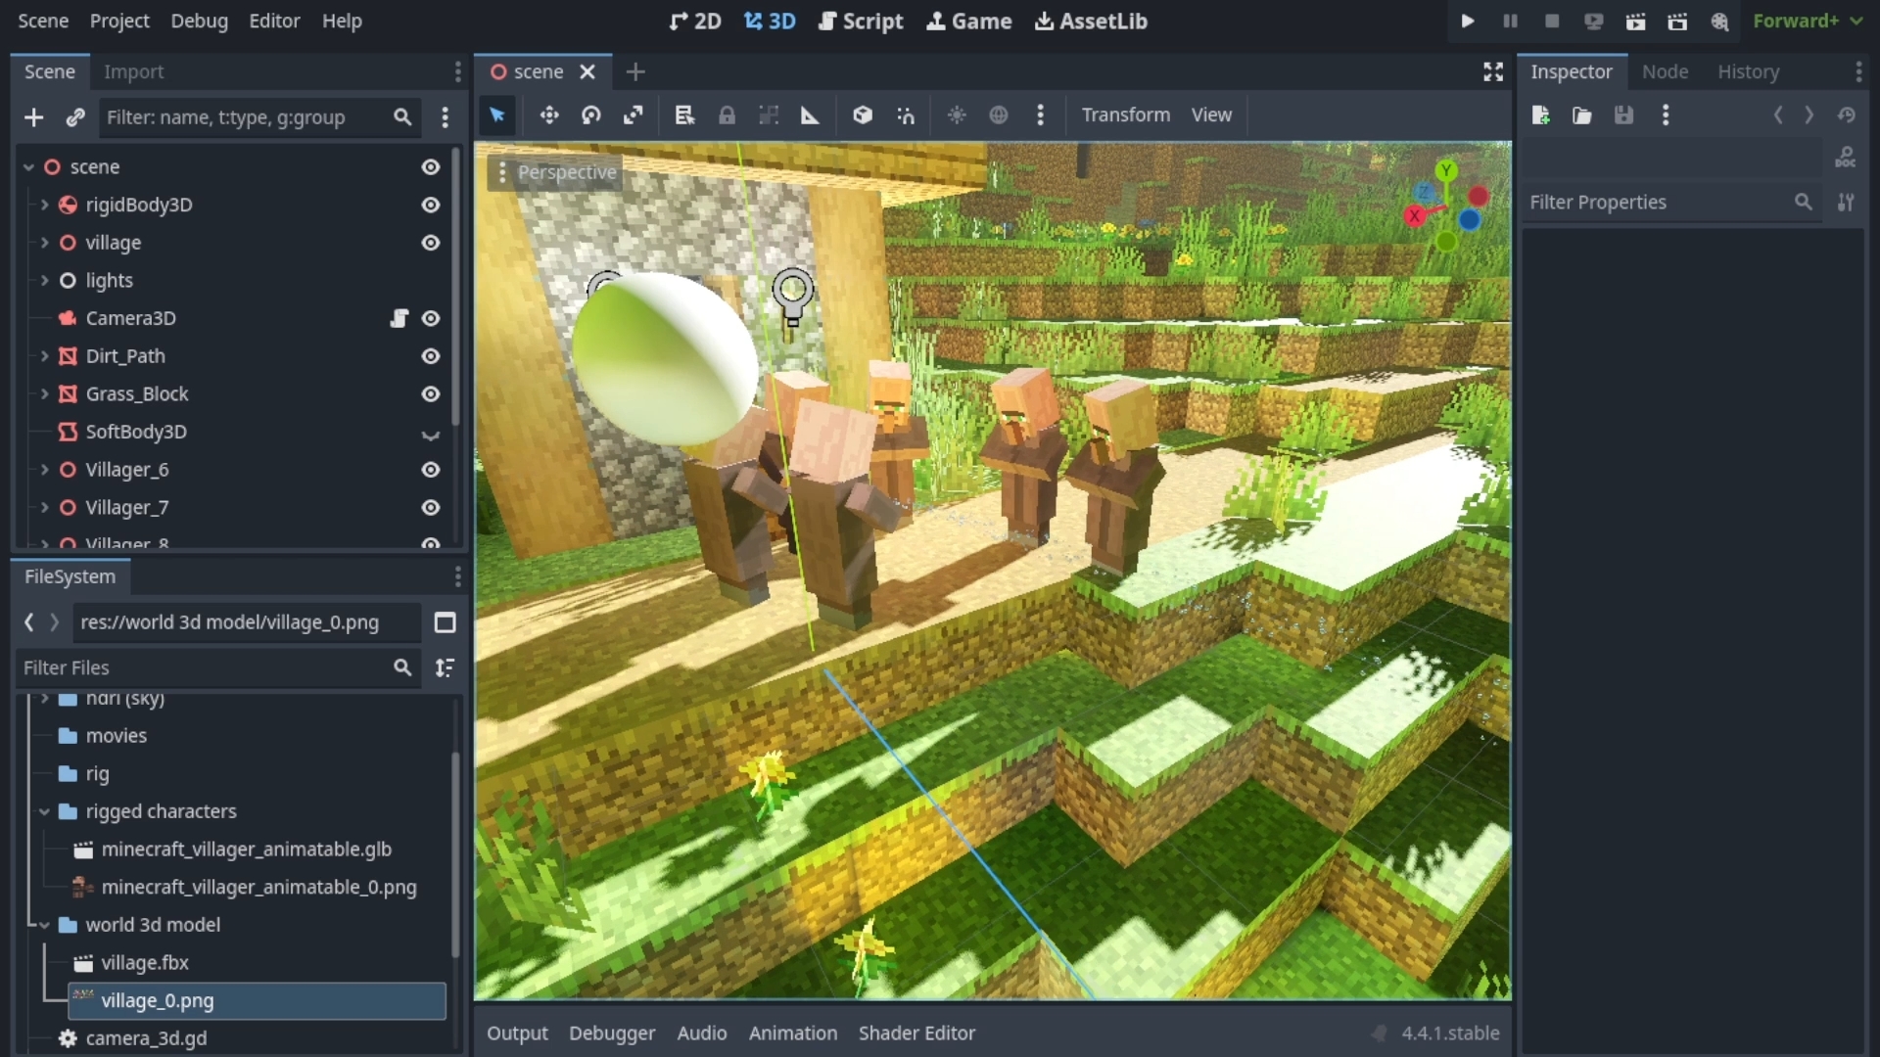Toggle preview sunlight icon
Image resolution: width=1880 pixels, height=1057 pixels.
[x=957, y=115]
